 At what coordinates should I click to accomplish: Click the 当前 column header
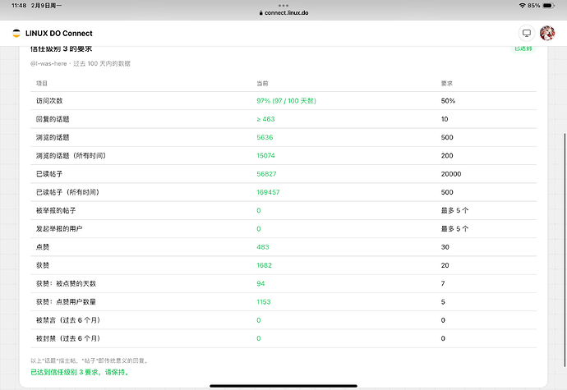point(262,84)
